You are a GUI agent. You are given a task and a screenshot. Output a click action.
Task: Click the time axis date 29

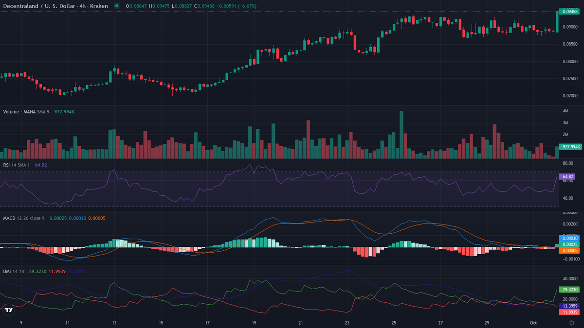point(487,323)
